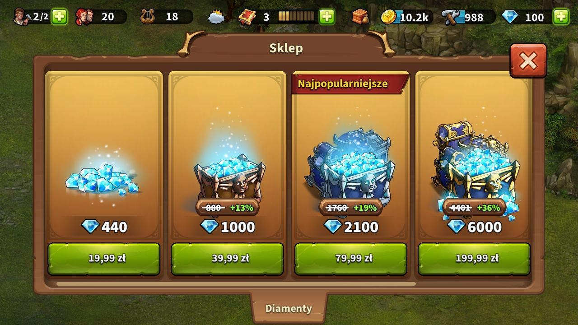
Task: Tap the population heads icon
Action: click(x=84, y=17)
